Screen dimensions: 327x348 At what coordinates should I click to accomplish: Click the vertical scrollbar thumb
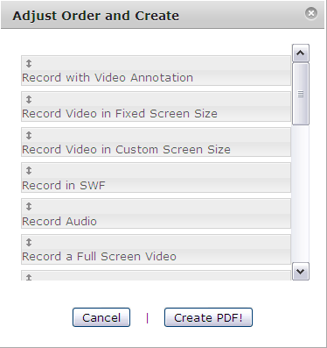click(x=301, y=94)
